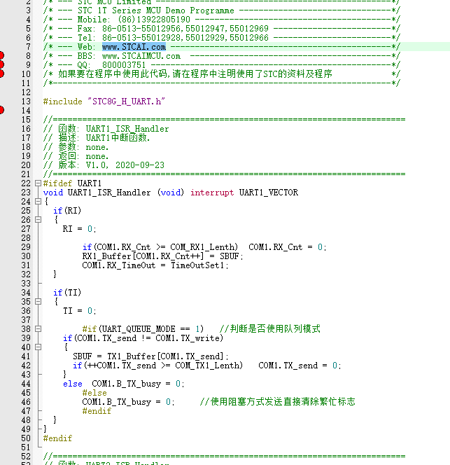Click the highlighted www.STCAI.com text
Viewport: 450px width, 465px height.
[134, 47]
